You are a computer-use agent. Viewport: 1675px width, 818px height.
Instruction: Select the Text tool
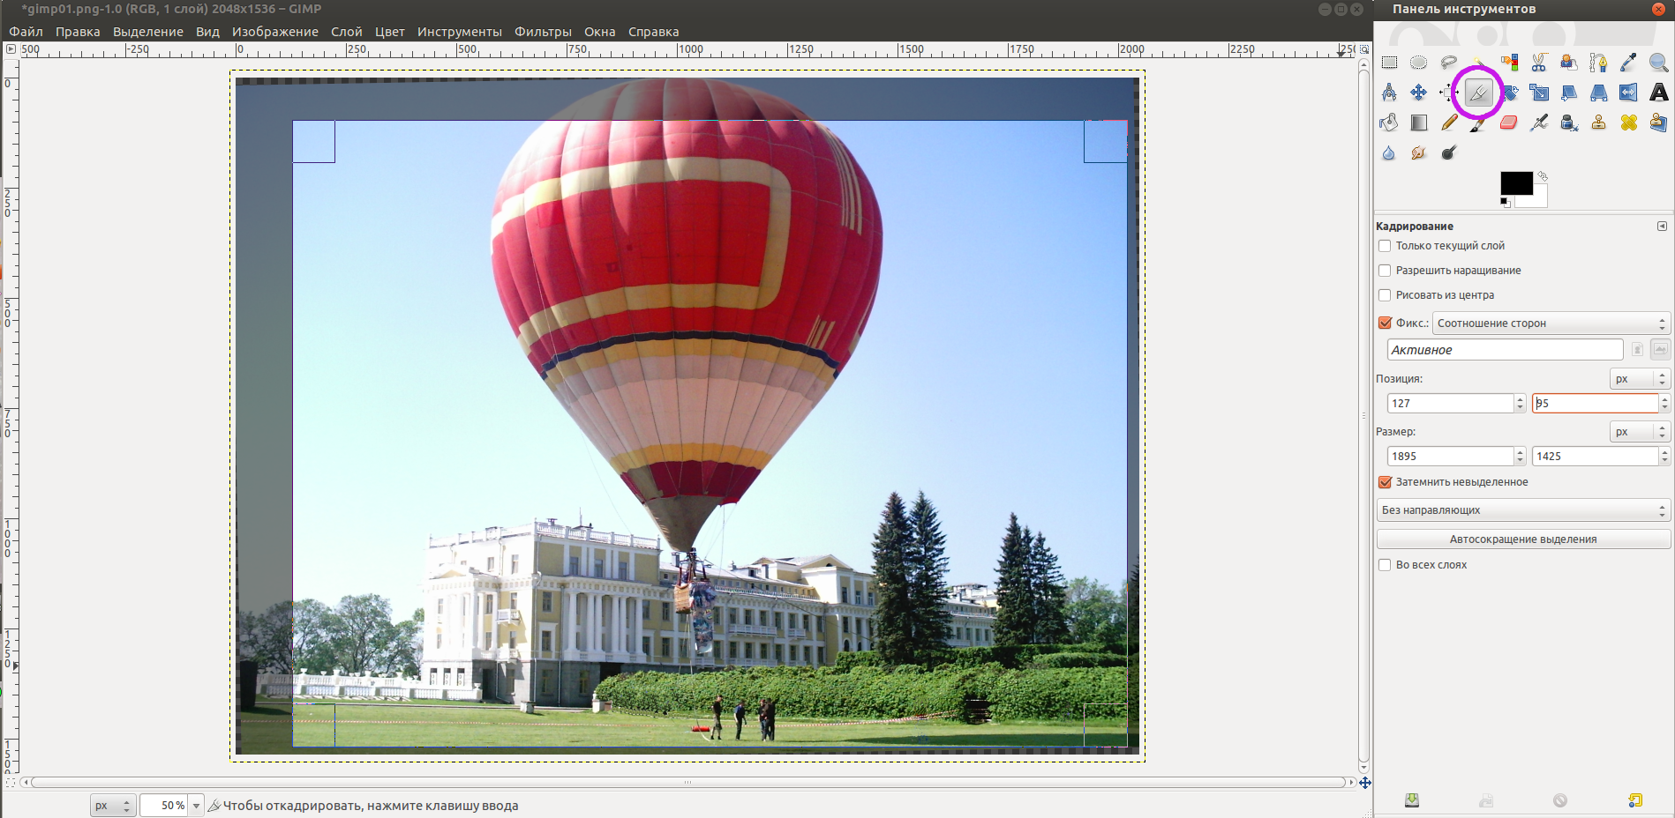(1658, 93)
